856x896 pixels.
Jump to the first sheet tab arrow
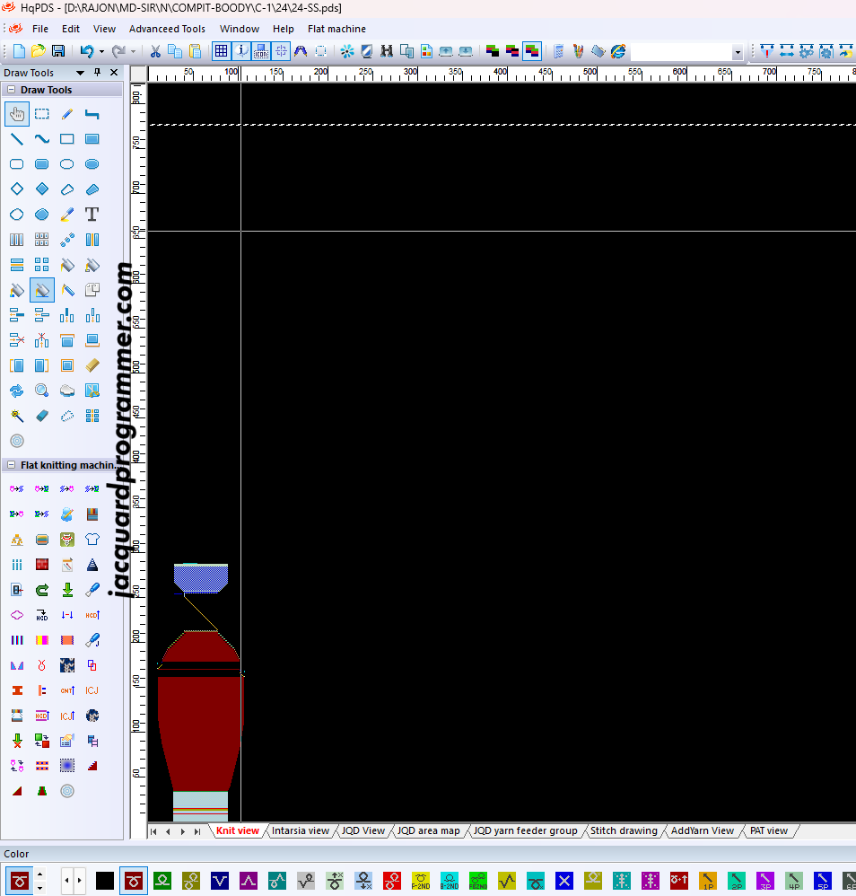click(153, 831)
